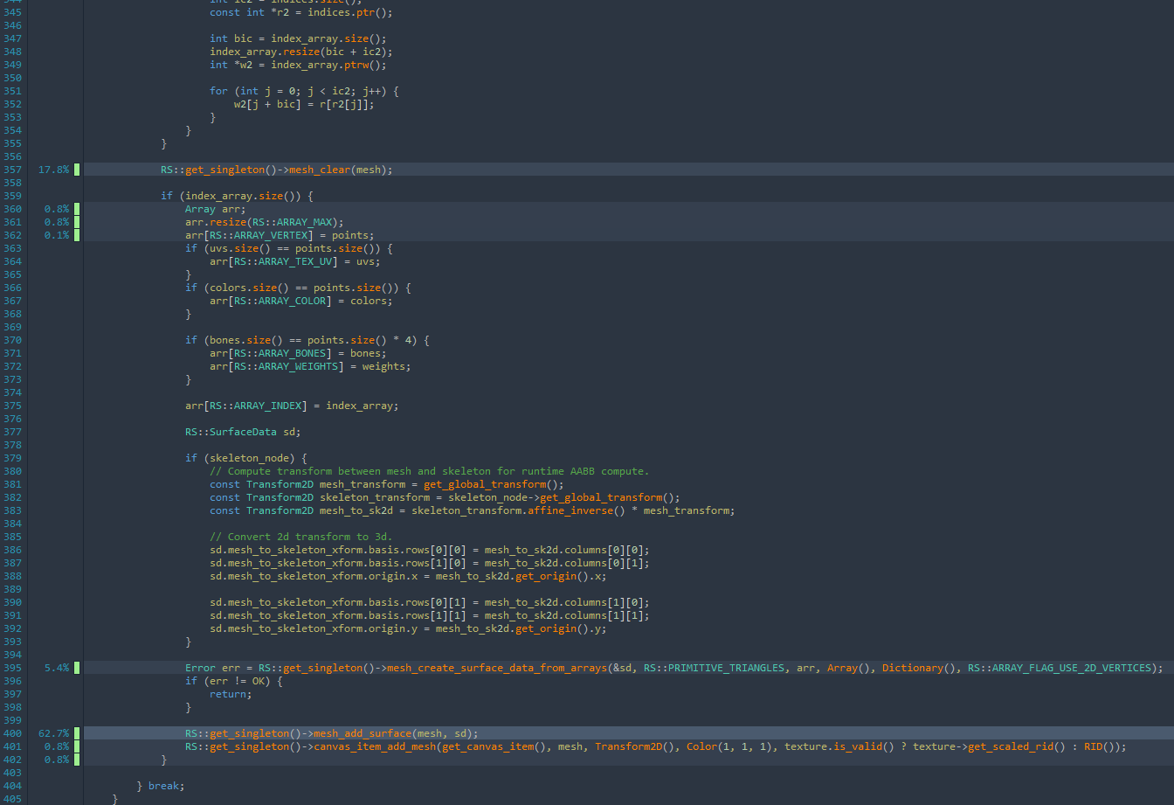Image resolution: width=1174 pixels, height=805 pixels.
Task: Click the Color(1, 1, 1) argument
Action: point(729,746)
